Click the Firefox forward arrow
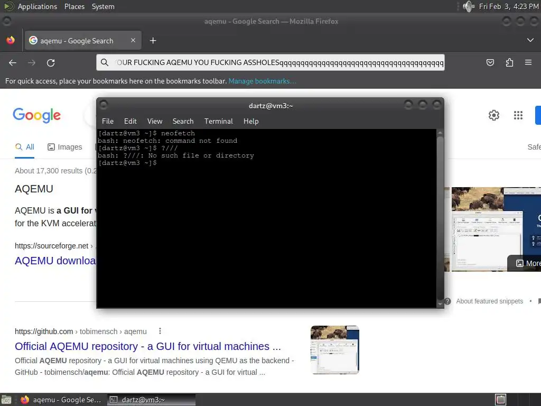 point(32,63)
